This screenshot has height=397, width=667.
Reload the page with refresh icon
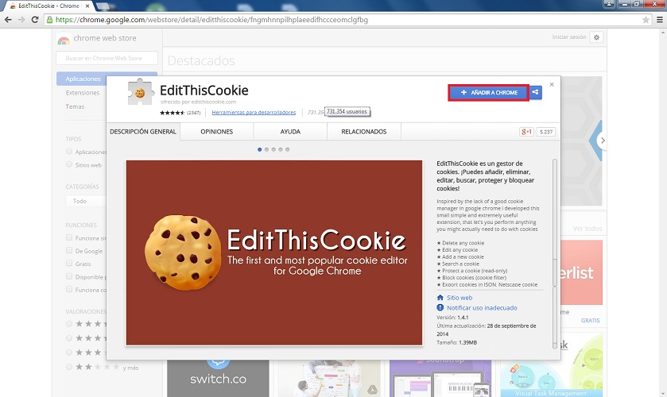(35, 20)
